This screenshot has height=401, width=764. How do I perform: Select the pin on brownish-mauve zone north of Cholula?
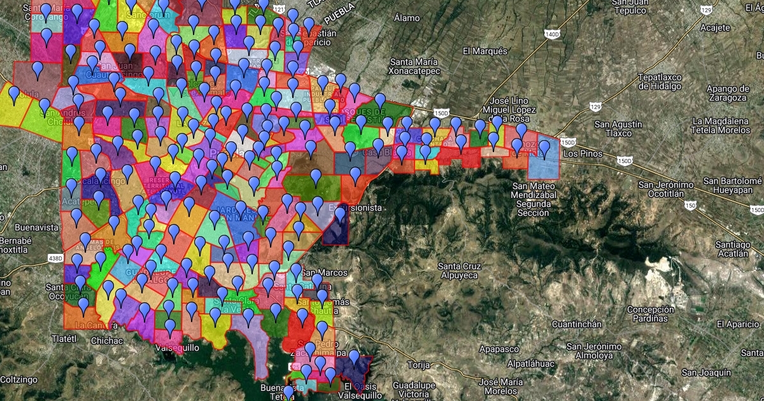(x=38, y=71)
